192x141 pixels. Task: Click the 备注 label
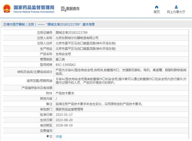pos(49,104)
